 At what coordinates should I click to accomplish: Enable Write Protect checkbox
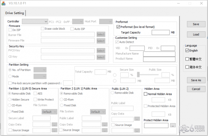pyautogui.click(x=35, y=99)
